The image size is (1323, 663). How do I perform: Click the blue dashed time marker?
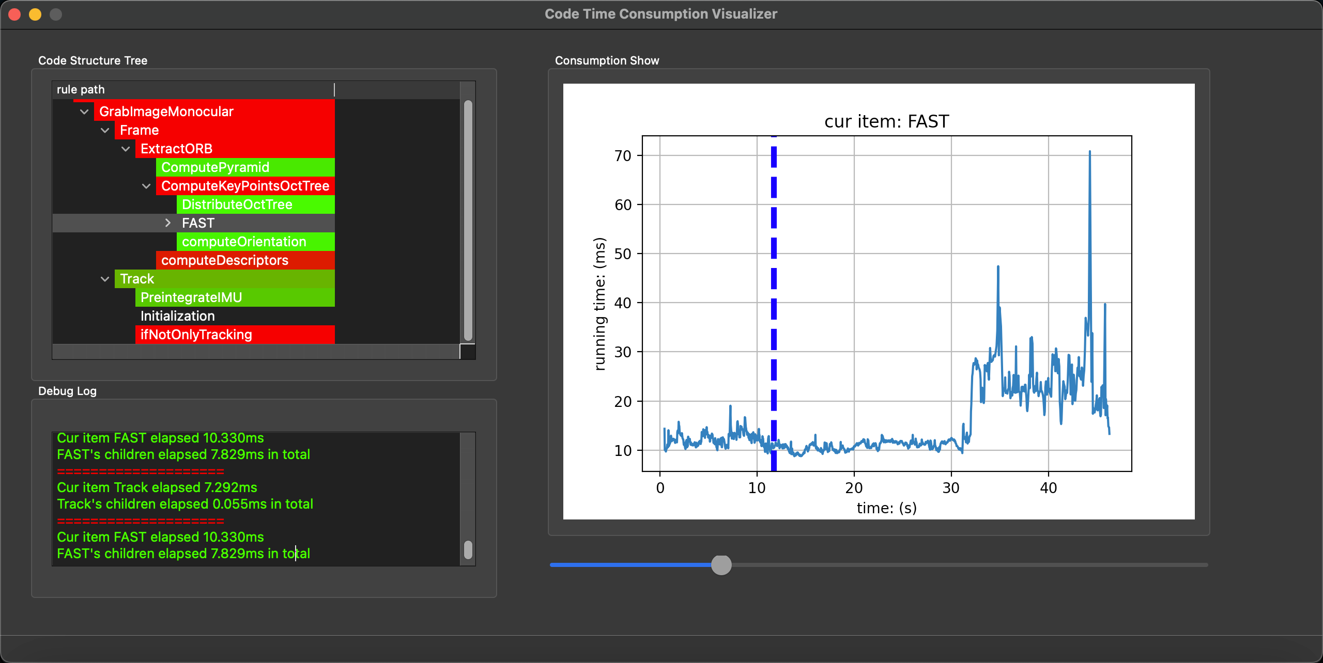774,304
